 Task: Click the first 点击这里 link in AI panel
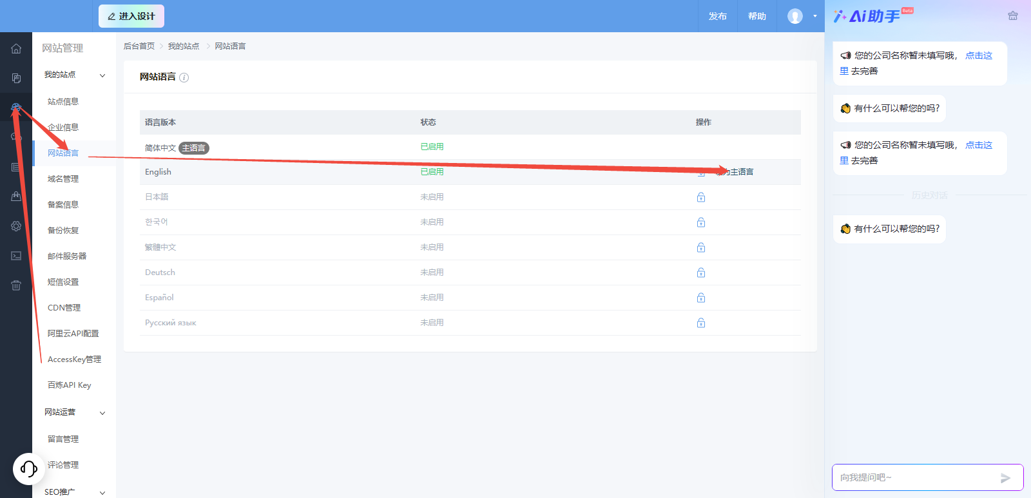tap(979, 55)
